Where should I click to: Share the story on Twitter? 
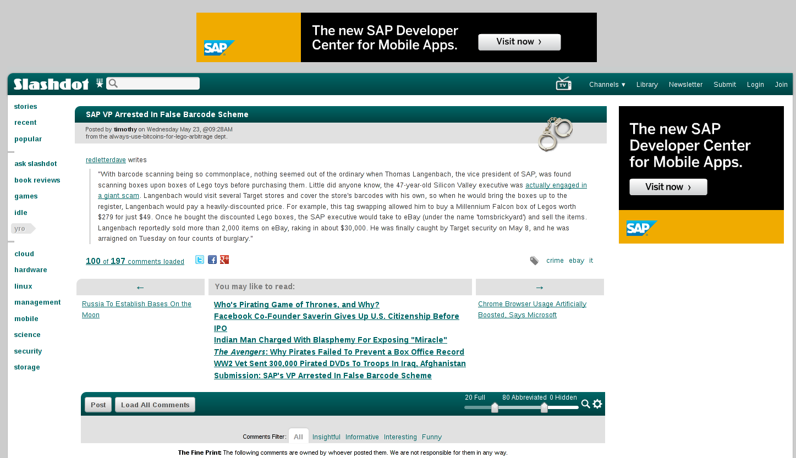(x=200, y=260)
